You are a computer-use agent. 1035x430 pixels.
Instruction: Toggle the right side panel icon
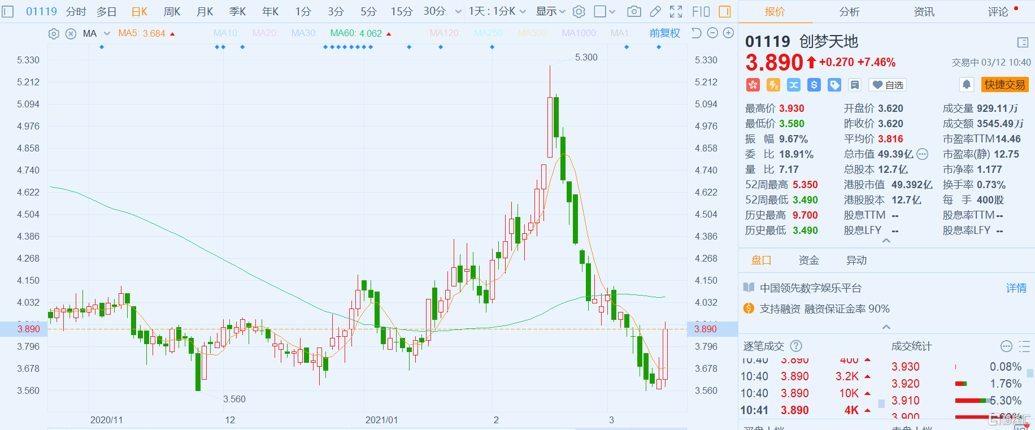coord(724,11)
